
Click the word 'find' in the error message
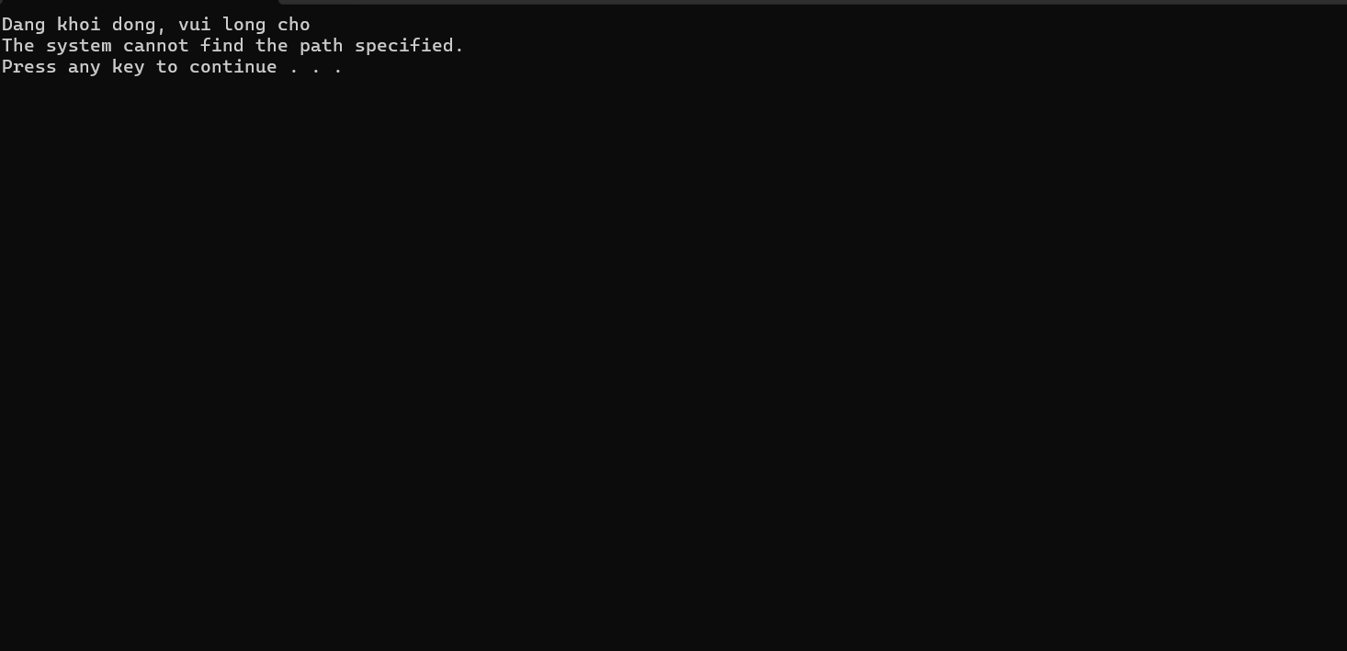coord(222,46)
